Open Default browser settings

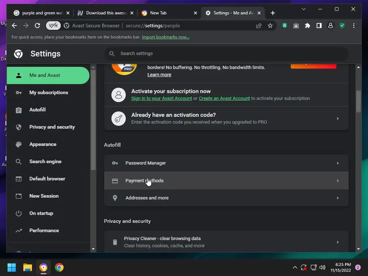click(x=48, y=179)
